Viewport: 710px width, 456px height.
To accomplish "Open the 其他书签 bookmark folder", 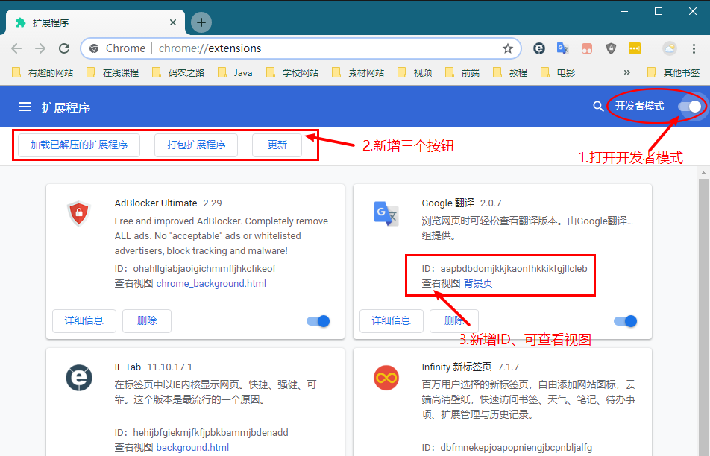I will [673, 73].
